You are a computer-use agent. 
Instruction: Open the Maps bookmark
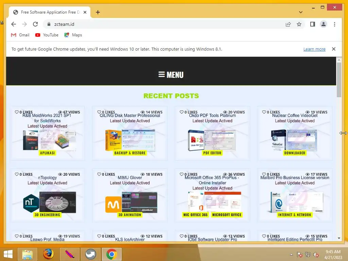(73, 35)
